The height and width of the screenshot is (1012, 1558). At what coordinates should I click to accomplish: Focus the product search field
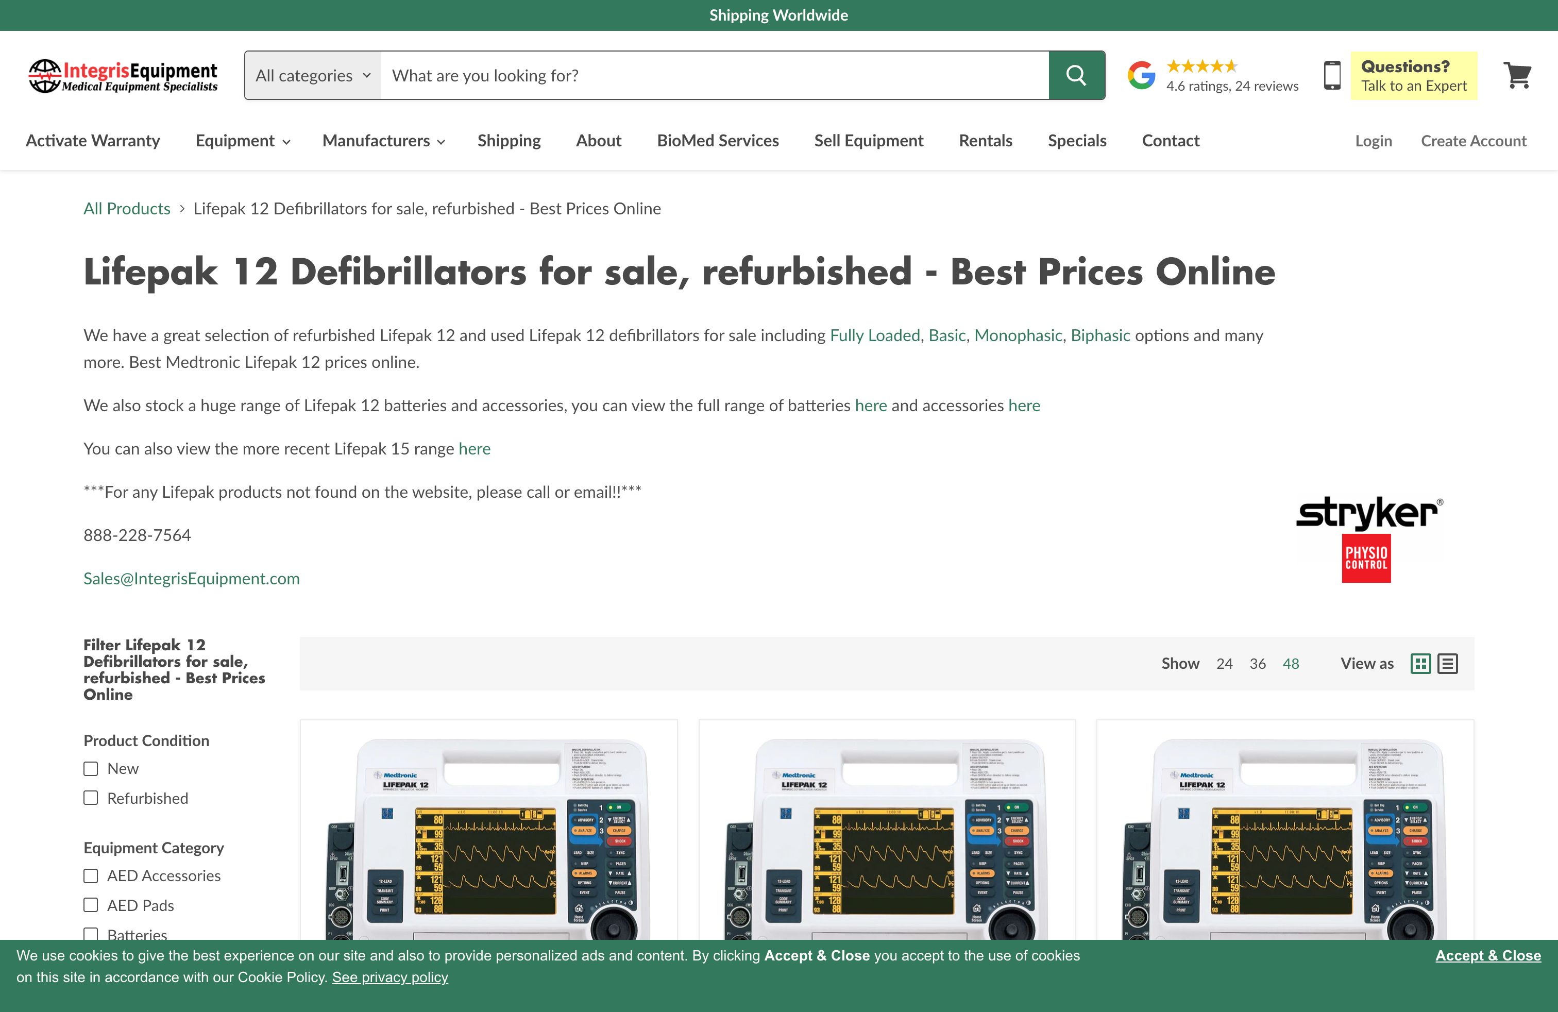[714, 75]
